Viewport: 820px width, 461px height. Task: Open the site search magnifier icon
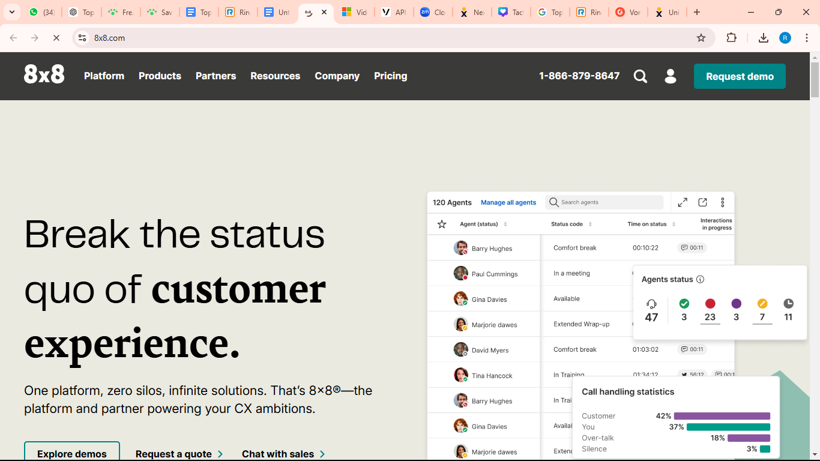click(641, 76)
